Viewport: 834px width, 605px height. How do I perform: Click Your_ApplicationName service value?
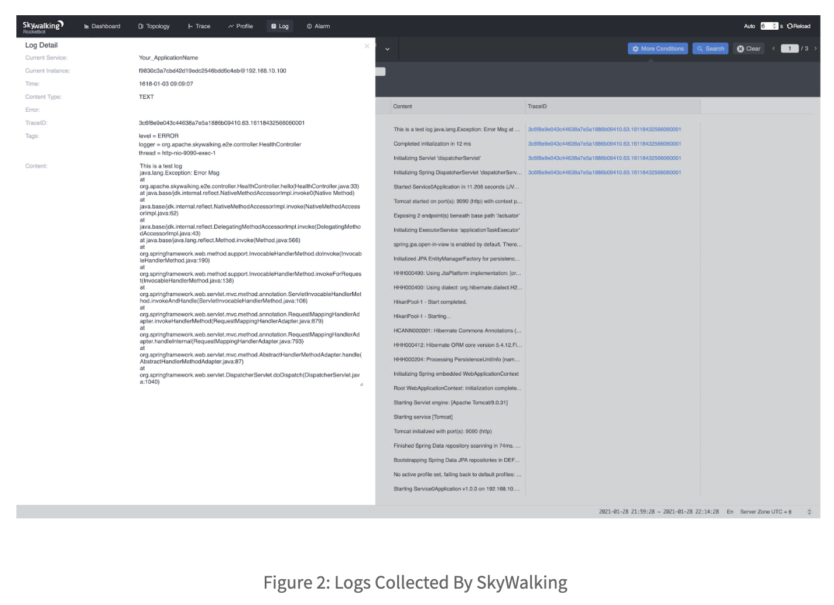click(168, 58)
